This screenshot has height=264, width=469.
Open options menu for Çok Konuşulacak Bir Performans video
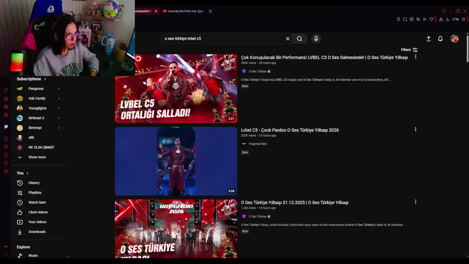(x=416, y=57)
